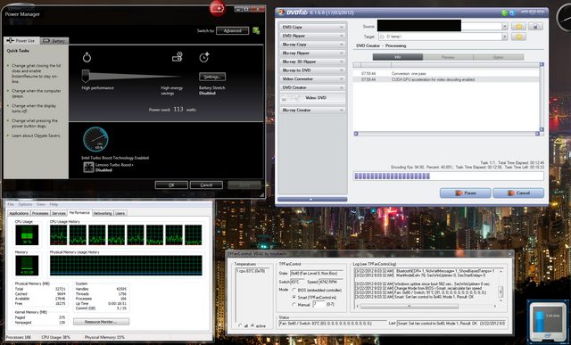Open the Preview tab in DVDFab
Screen dimensions: 571x345
[448, 57]
